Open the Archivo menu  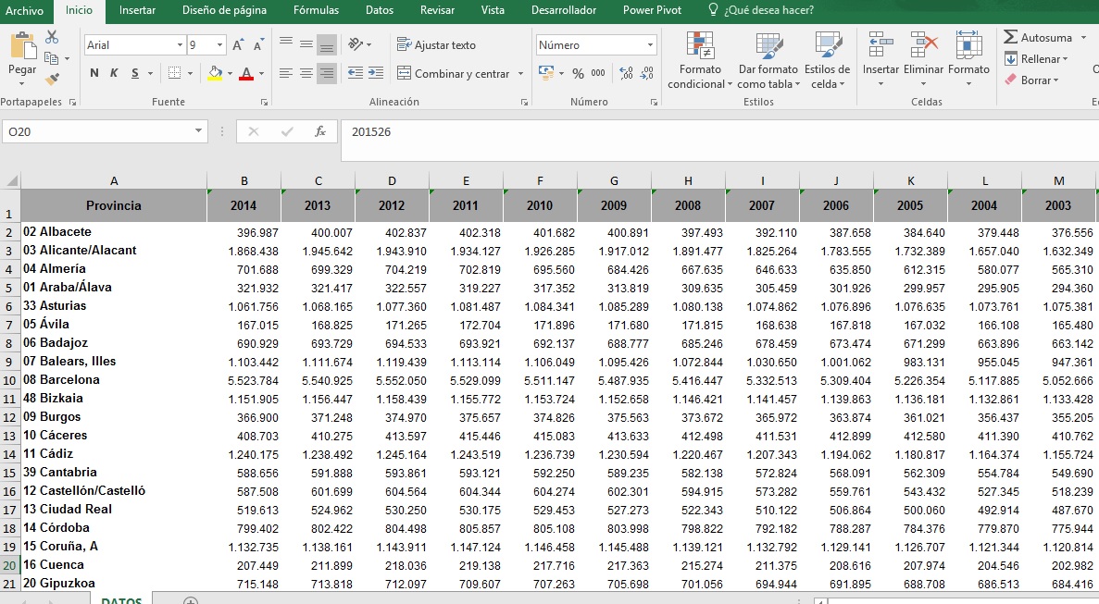(x=25, y=10)
